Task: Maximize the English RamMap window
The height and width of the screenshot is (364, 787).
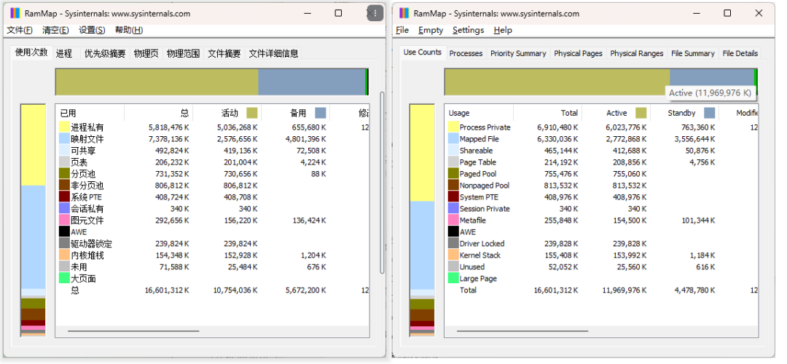Action: [727, 13]
